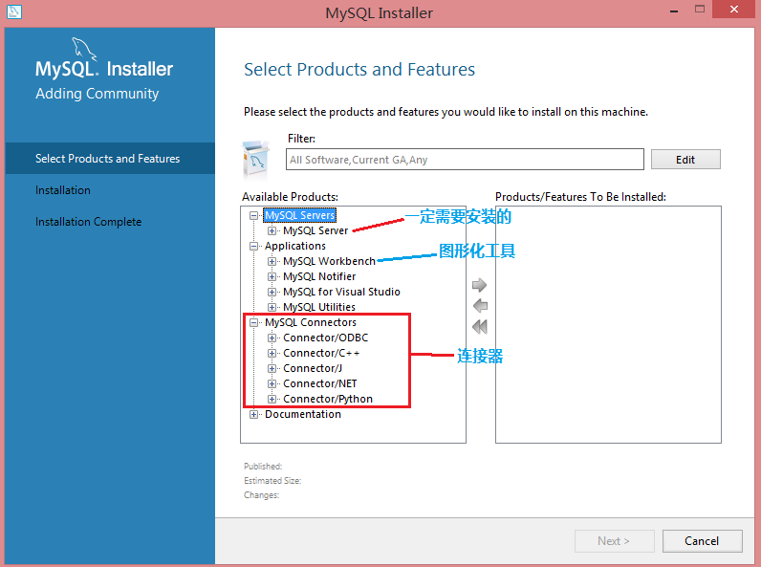The width and height of the screenshot is (761, 567).
Task: Select the MySQL Connectors category
Action: (311, 322)
